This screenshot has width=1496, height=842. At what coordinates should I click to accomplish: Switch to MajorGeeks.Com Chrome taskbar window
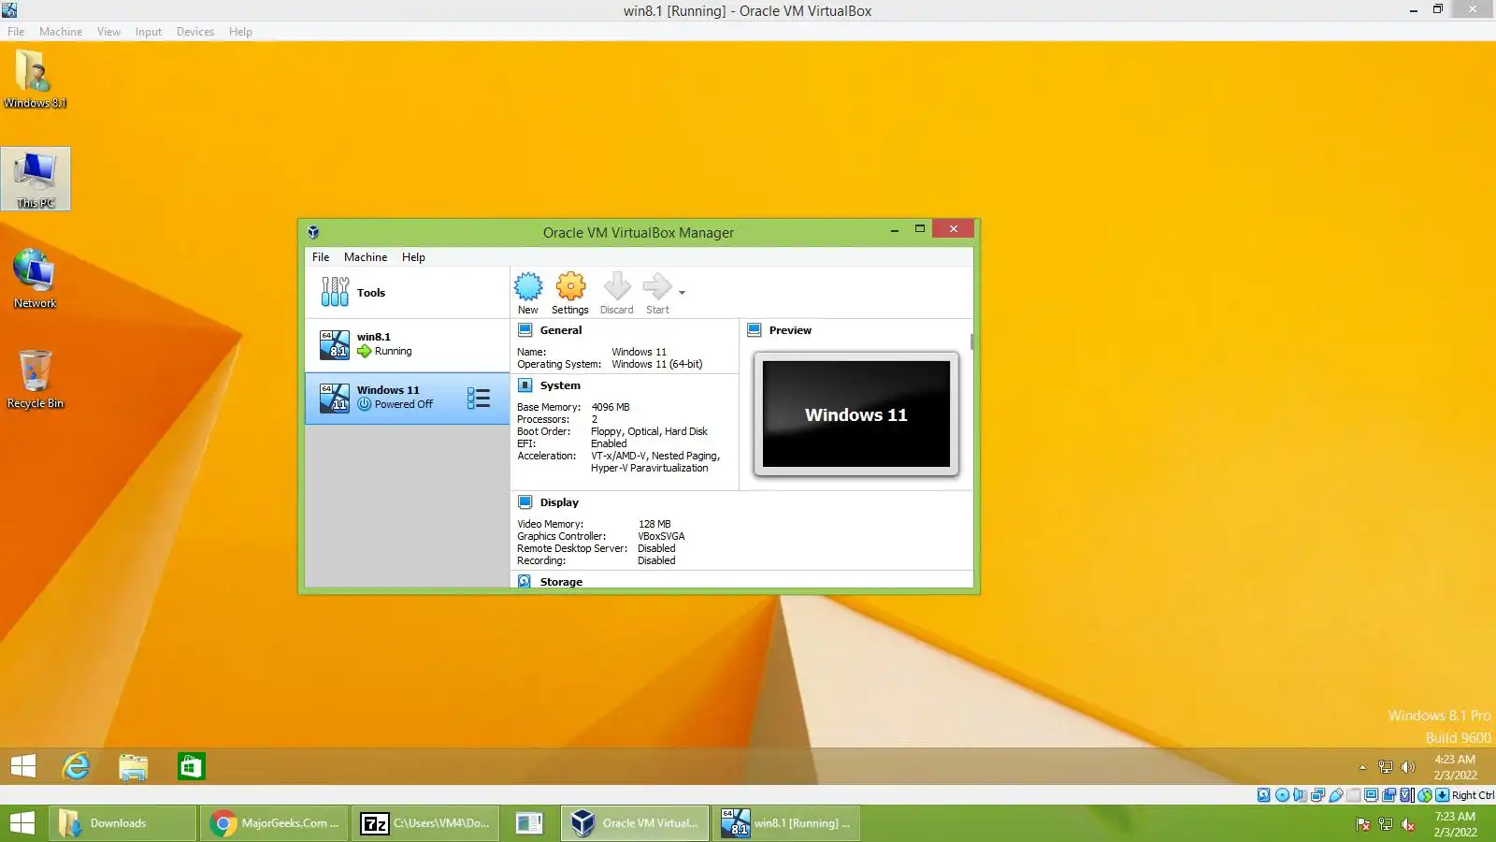[275, 823]
